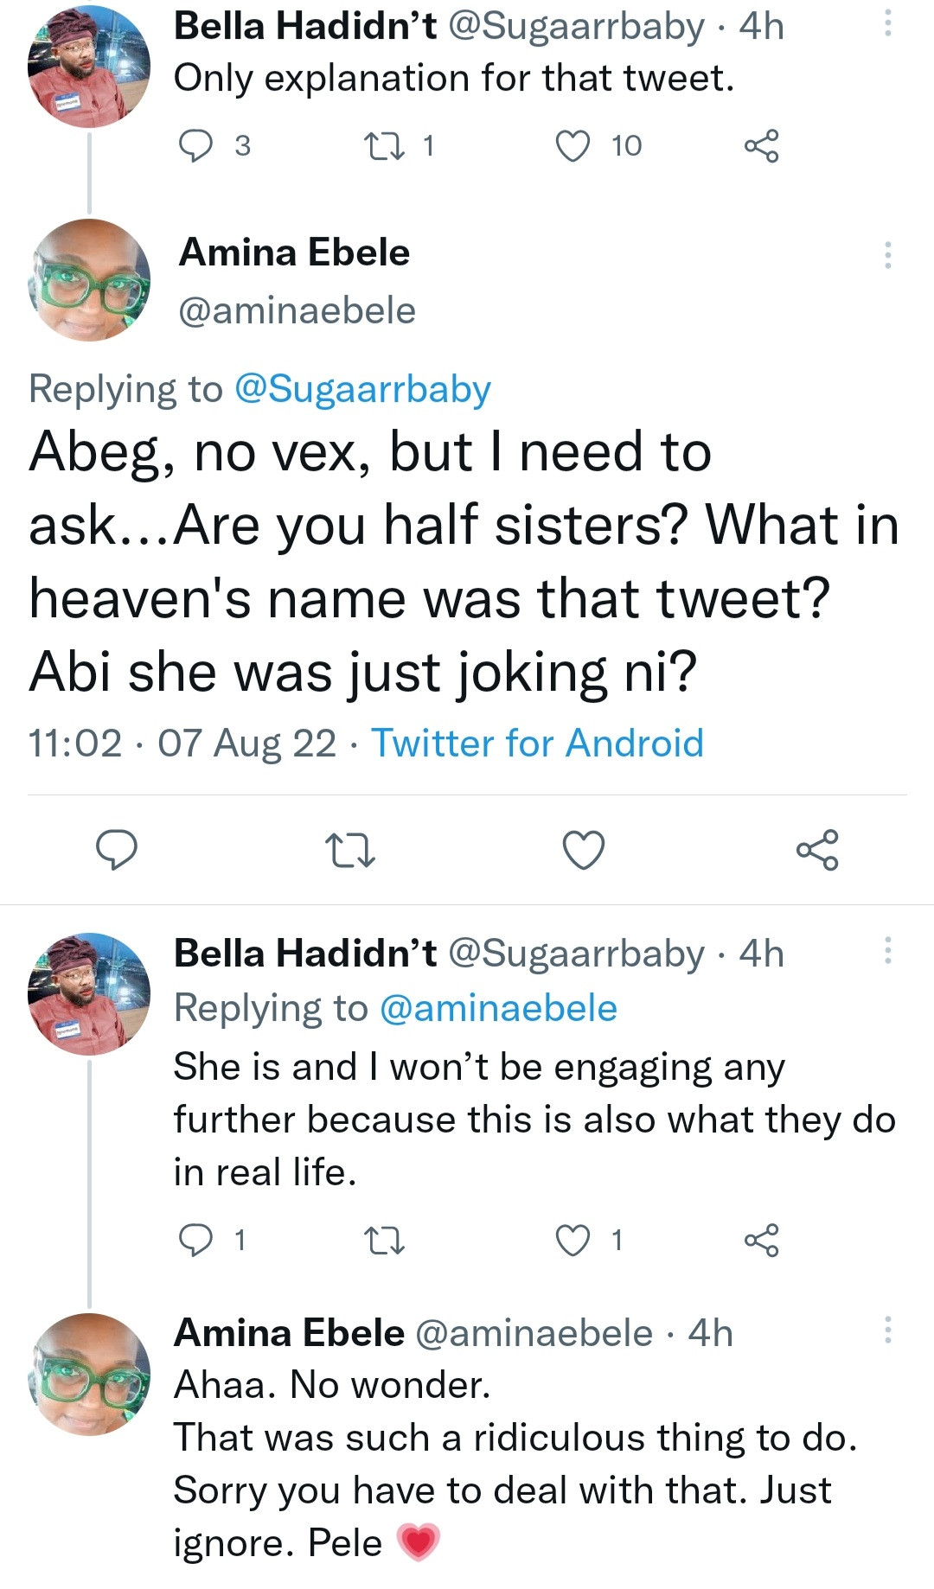Share Bella's "in real life" reply
This screenshot has height=1589, width=934.
[761, 1241]
